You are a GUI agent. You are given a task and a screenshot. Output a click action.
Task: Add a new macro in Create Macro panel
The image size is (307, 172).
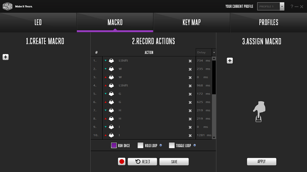[5, 57]
